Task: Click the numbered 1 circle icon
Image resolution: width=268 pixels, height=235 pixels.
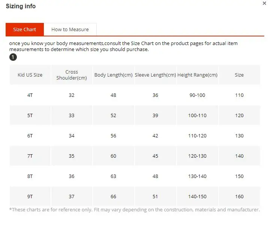Action: coord(13,57)
